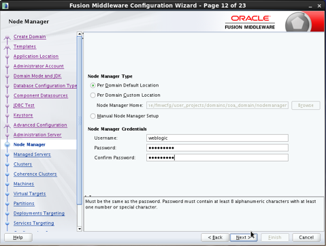Return with the Back button
Screen dimensions: 326x246
215,237
